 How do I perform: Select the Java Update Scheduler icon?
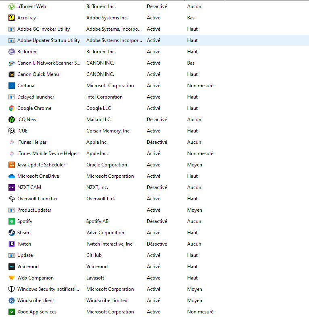[11, 165]
